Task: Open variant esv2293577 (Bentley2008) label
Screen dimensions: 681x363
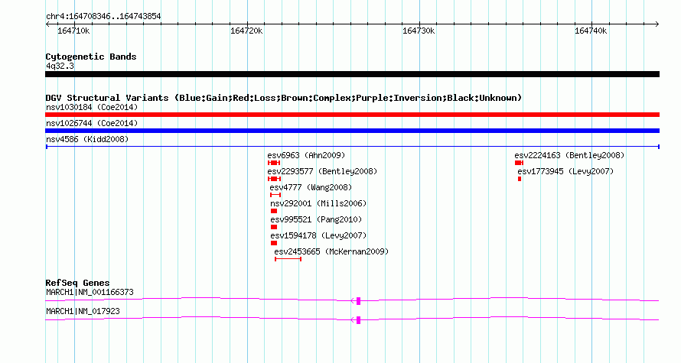Action: [322, 171]
